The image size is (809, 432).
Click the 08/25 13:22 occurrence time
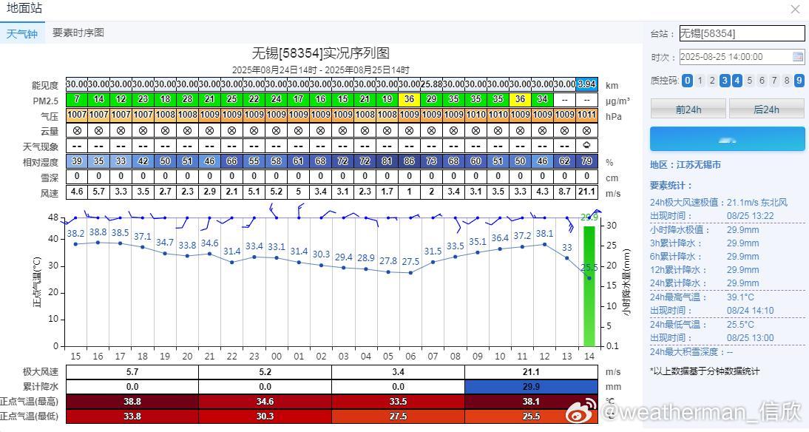coord(750,216)
